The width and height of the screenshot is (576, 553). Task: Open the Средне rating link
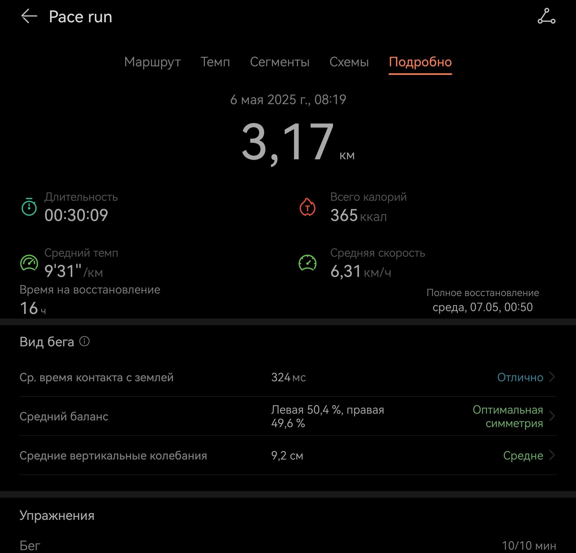click(x=523, y=456)
